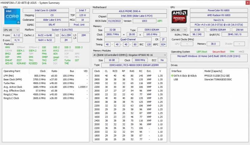Click the E-core 4 / 4 field
The width and height of the screenshot is (250, 145).
pyautogui.click(x=17, y=40)
